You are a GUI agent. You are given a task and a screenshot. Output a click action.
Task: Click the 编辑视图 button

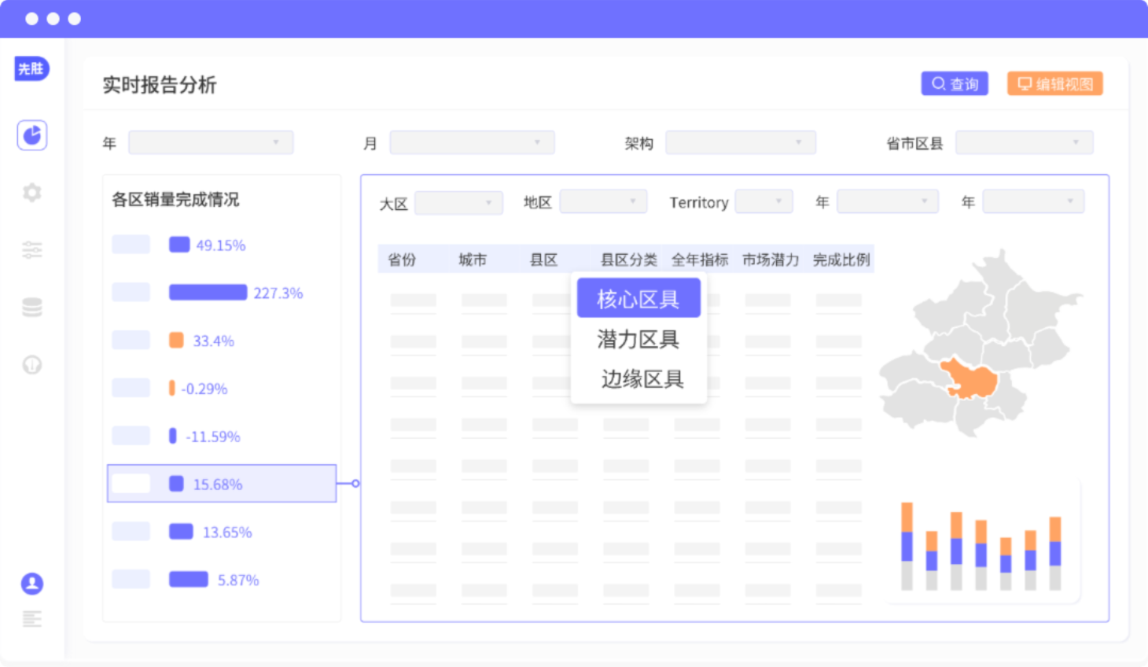[1055, 84]
